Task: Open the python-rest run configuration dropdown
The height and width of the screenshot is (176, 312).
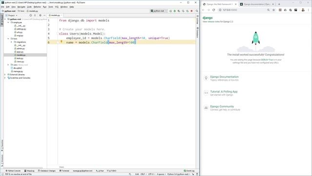Action: tap(158, 11)
